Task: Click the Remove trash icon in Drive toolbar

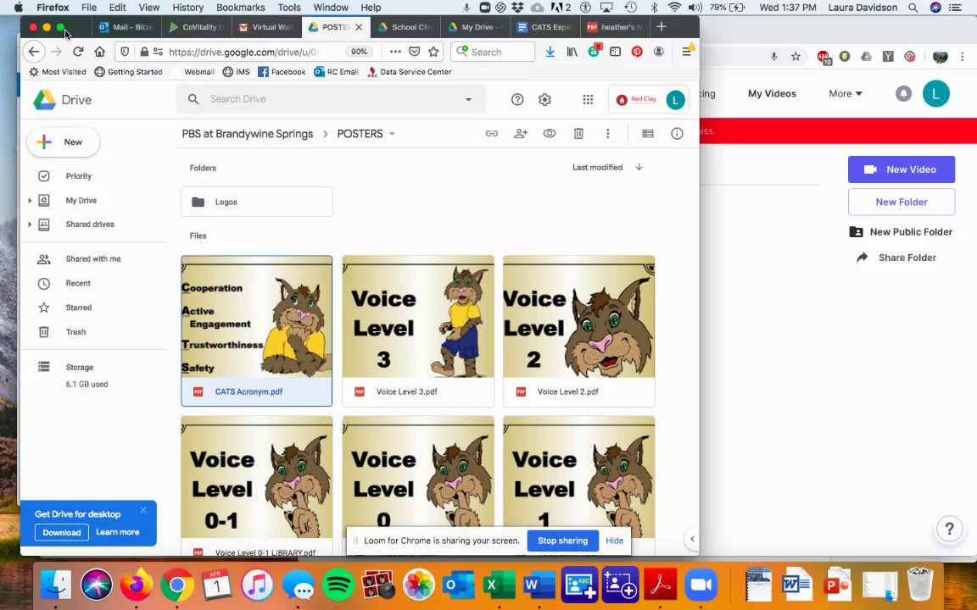Action: coord(578,134)
